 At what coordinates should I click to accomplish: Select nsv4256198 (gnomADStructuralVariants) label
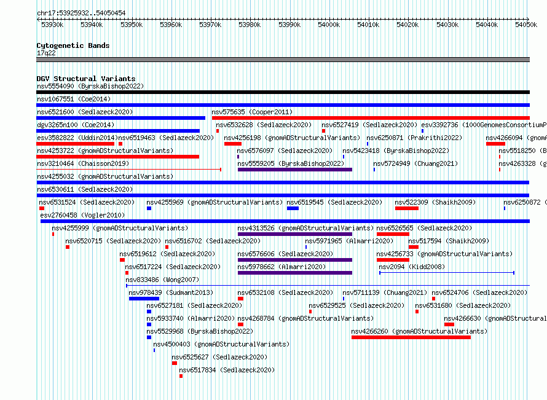click(292, 138)
